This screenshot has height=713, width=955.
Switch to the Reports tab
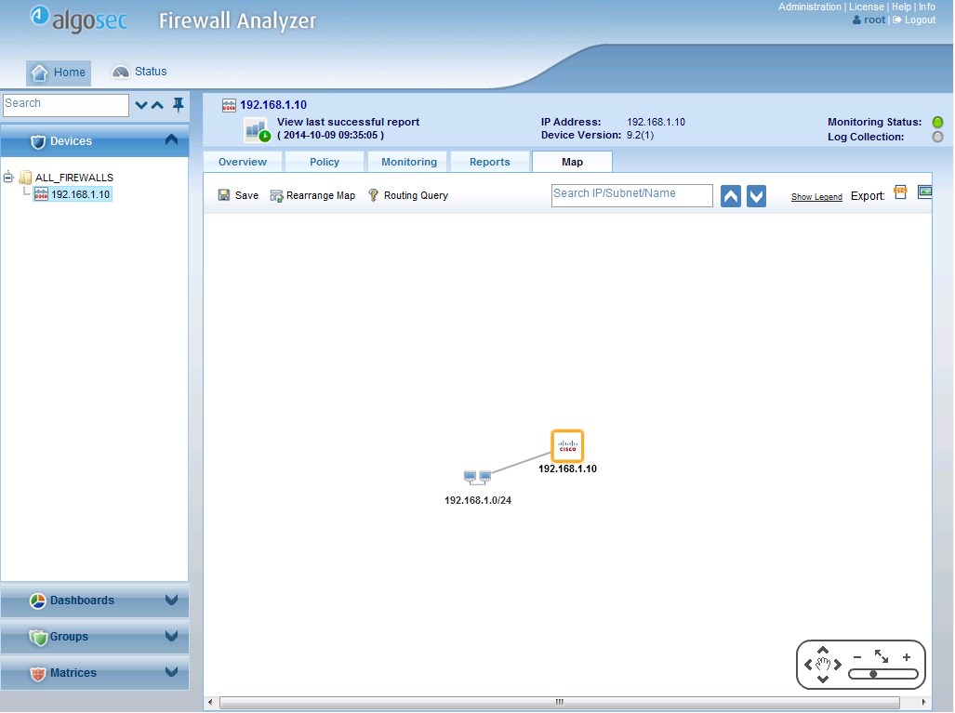tap(490, 162)
